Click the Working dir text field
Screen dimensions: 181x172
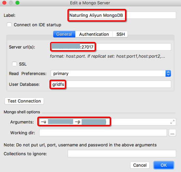coord(103,133)
